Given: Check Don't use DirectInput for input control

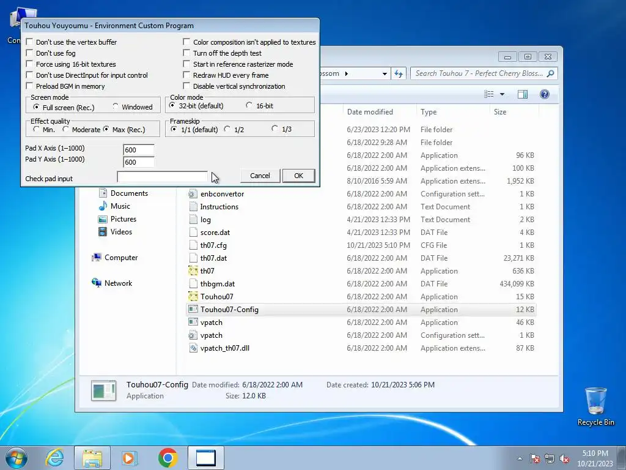Looking at the screenshot, I should click(29, 75).
